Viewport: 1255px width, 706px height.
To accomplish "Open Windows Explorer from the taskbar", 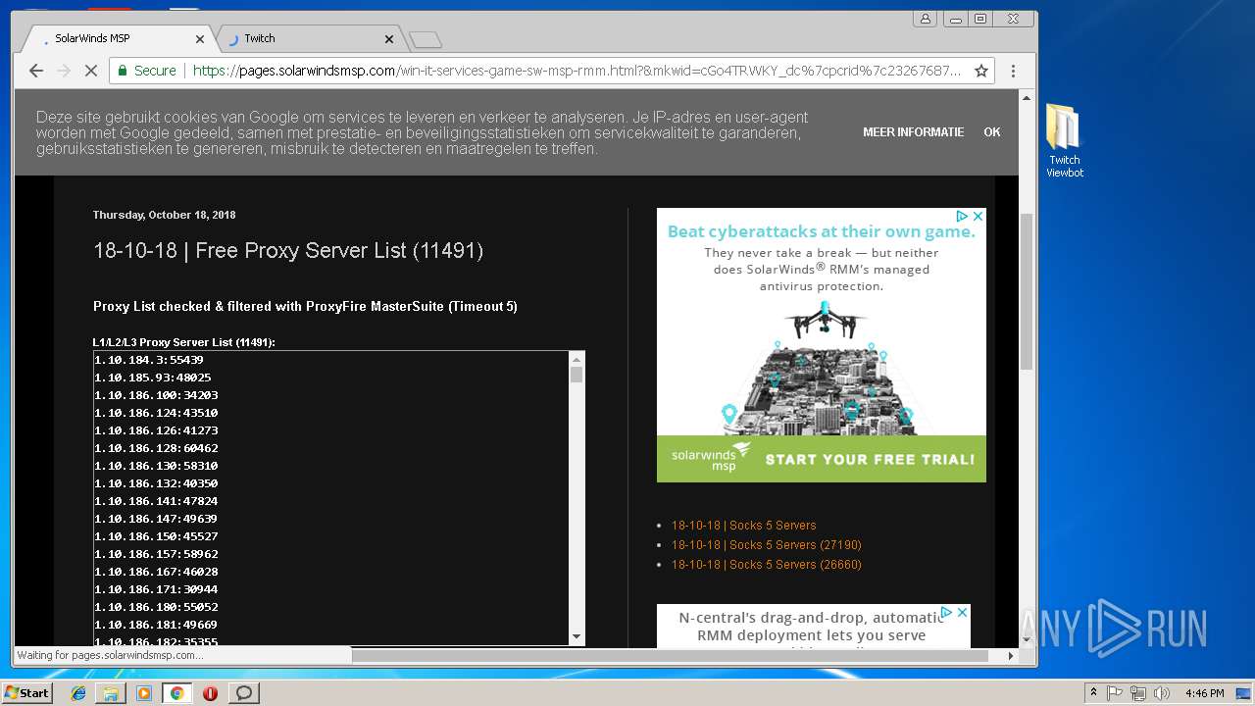I will click(111, 693).
